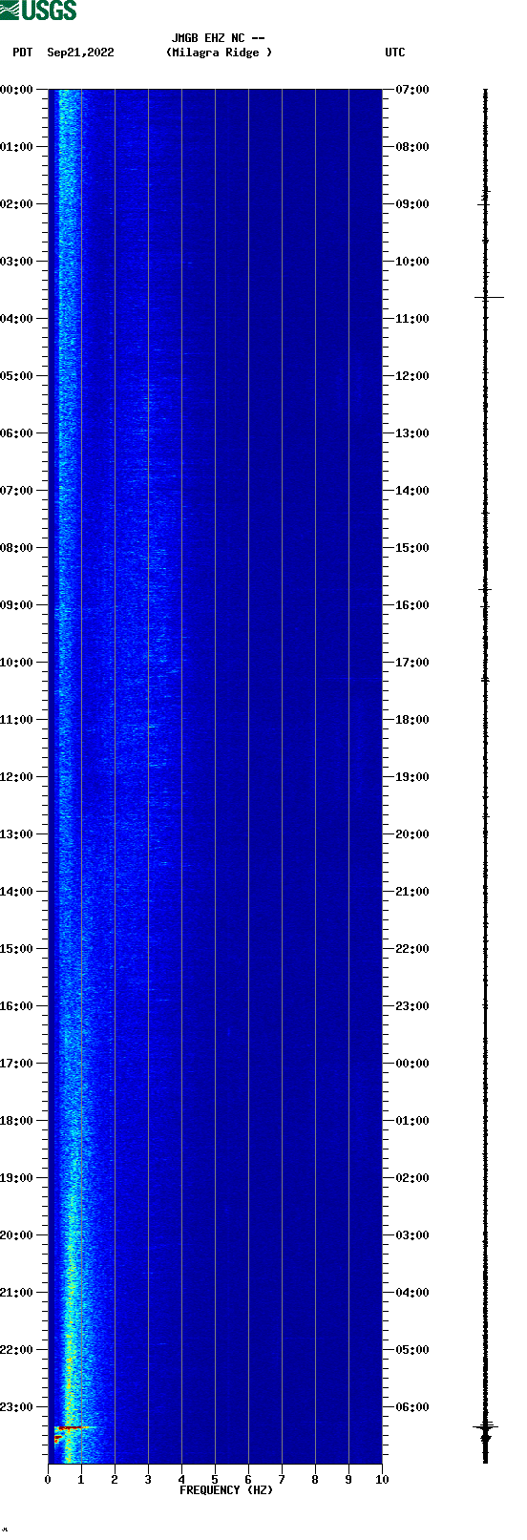Click the 04:00 PDT time label

click(x=16, y=319)
